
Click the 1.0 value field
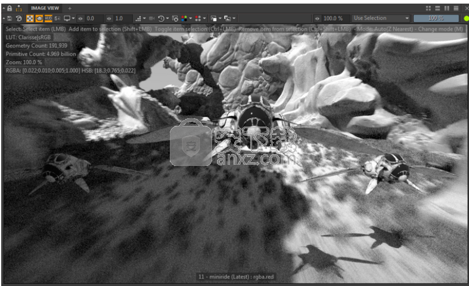(123, 19)
